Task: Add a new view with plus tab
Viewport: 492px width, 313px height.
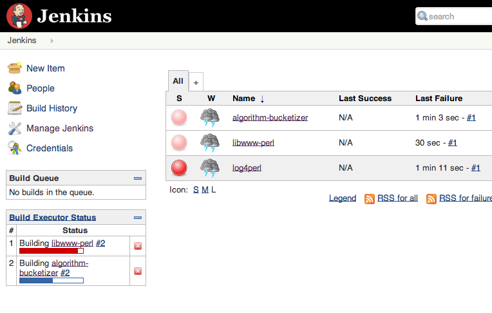Action: [x=196, y=82]
